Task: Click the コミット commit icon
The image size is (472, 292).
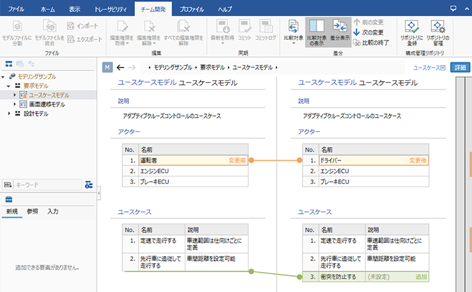Action: (245, 27)
